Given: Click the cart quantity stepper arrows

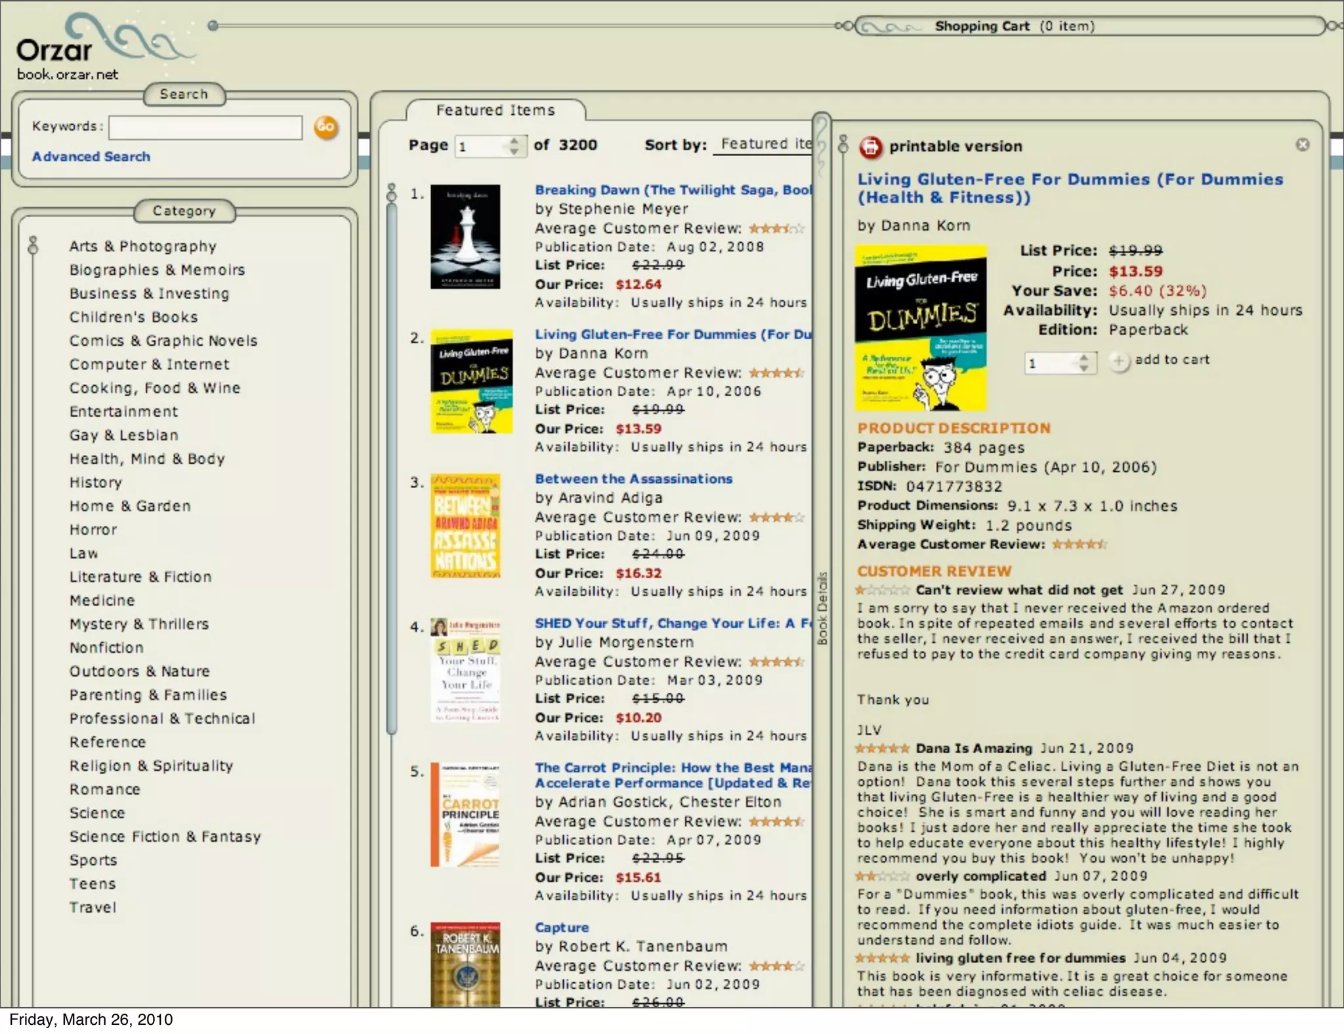Looking at the screenshot, I should (1083, 362).
